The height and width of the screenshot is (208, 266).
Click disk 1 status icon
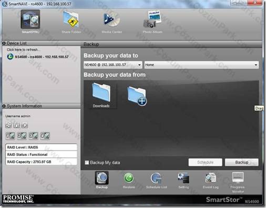11,136
